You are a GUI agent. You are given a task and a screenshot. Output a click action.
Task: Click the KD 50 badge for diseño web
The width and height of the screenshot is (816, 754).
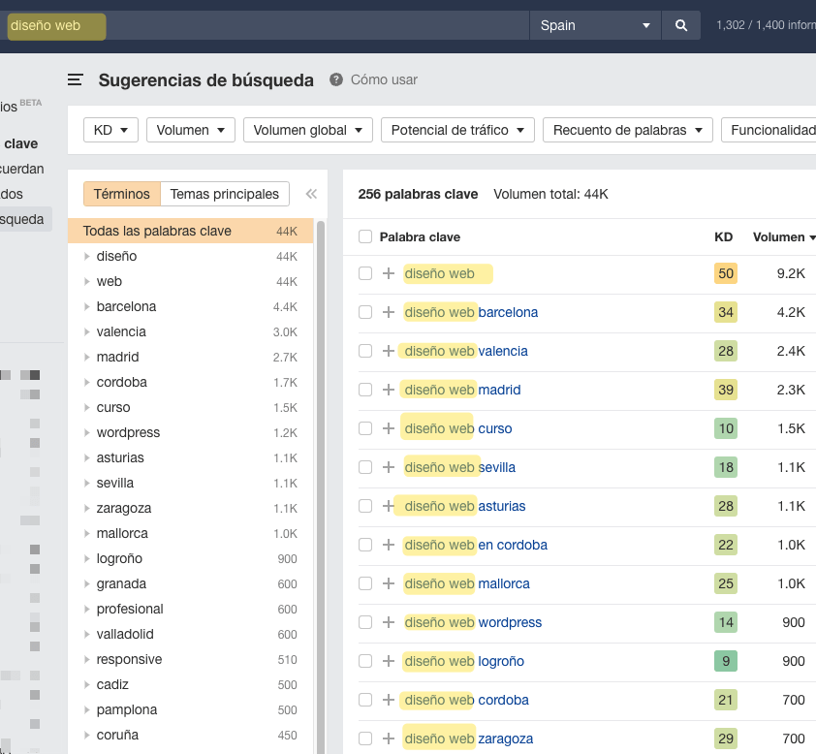point(726,273)
